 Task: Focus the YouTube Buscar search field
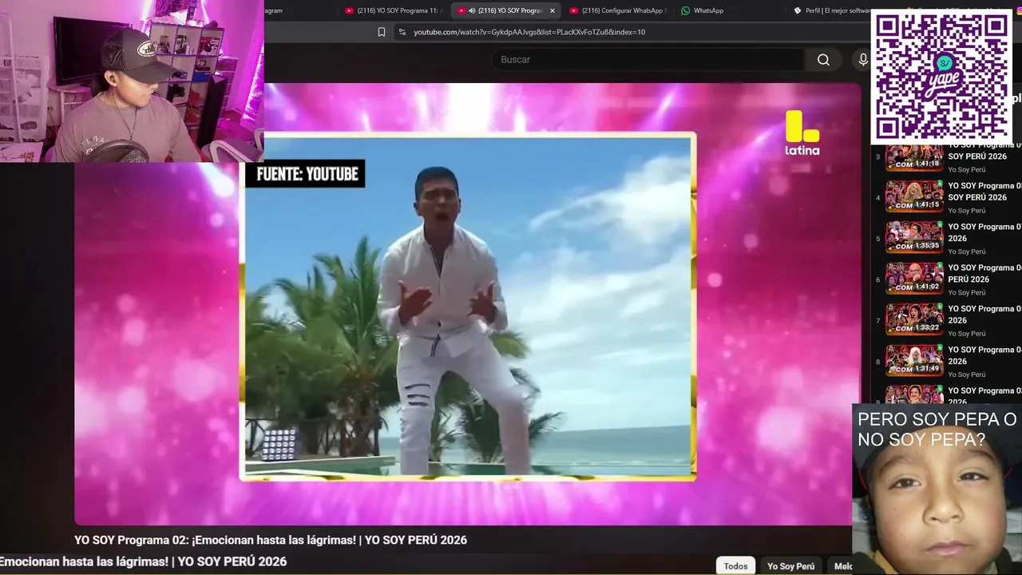648,60
